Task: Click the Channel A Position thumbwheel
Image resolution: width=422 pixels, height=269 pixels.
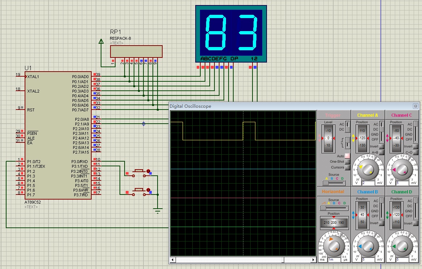Action: (x=362, y=138)
